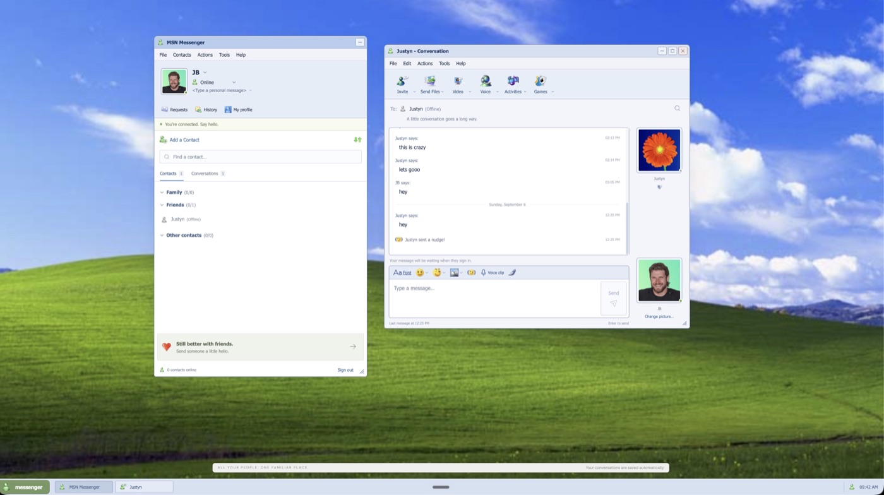Click the wink emoticon icon
Viewport: 884px width, 495px height.
[x=436, y=273]
